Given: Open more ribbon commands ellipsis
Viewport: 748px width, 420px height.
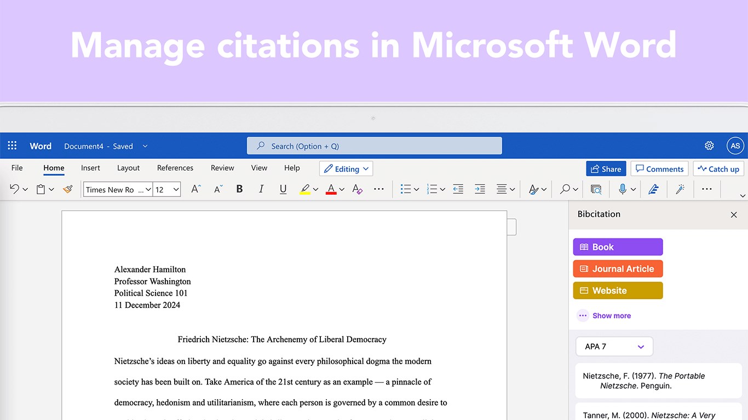Looking at the screenshot, I should tap(707, 189).
